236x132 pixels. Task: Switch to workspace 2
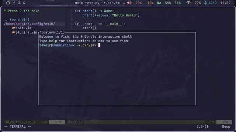tap(14, 3)
